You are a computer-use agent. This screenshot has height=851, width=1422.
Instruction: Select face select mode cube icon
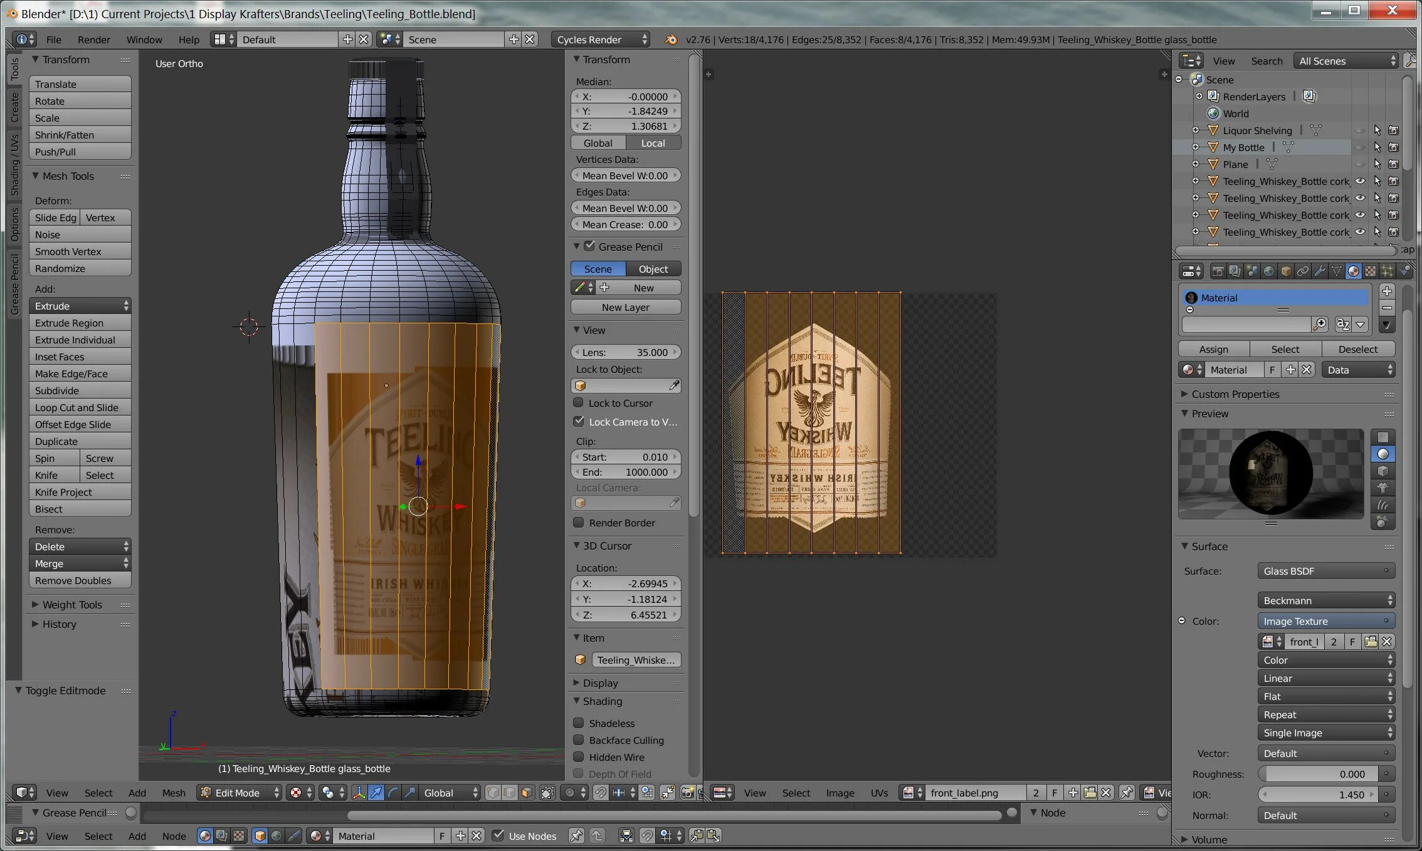(x=527, y=793)
